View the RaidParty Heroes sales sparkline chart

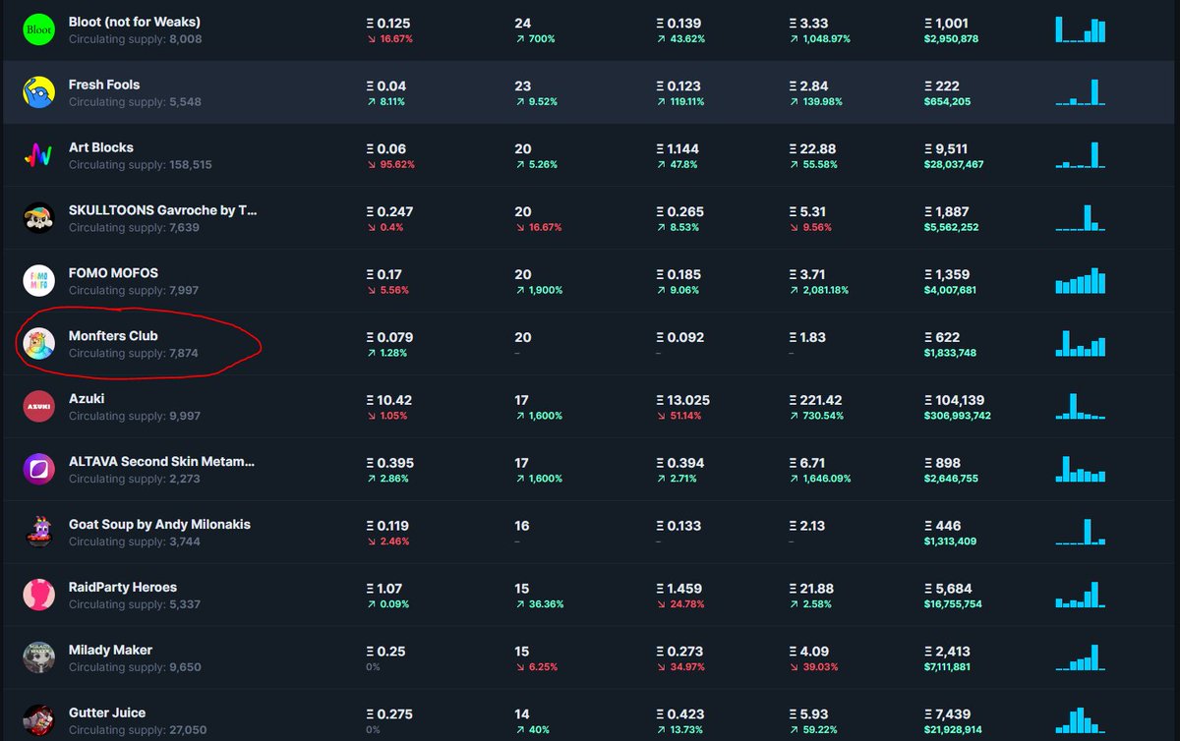[x=1081, y=596]
